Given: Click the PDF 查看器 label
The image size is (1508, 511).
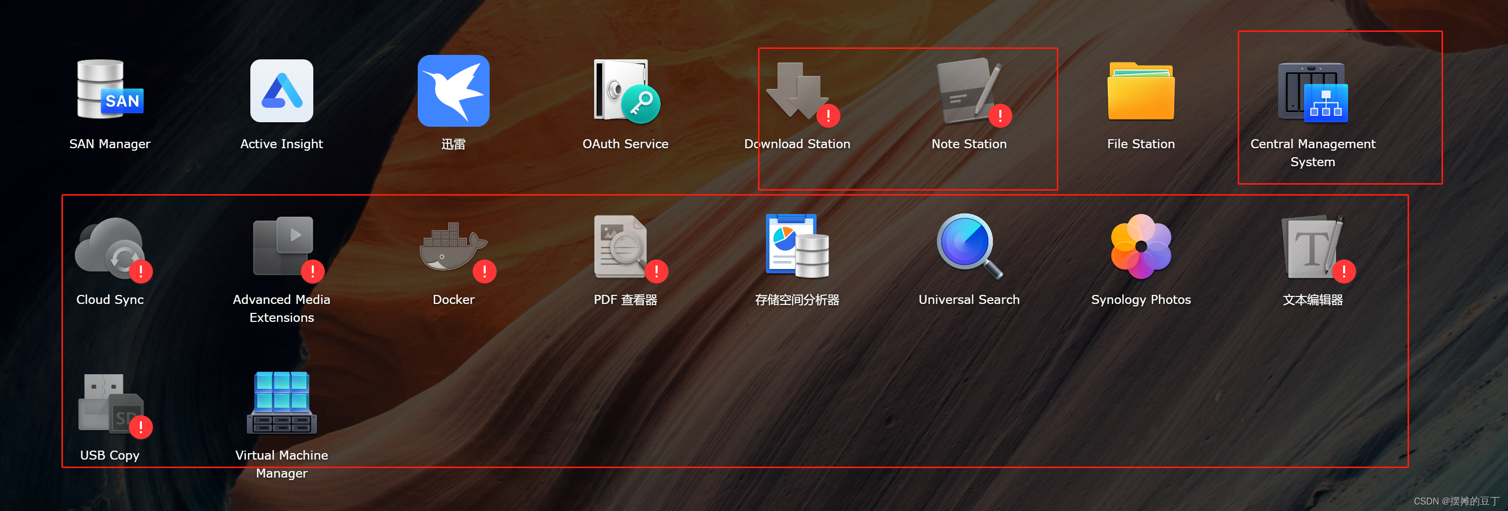Looking at the screenshot, I should click(x=626, y=299).
